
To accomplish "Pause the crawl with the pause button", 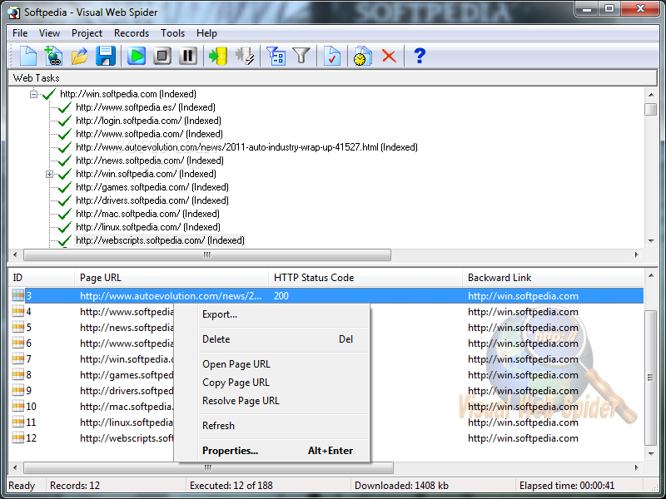I will point(188,56).
